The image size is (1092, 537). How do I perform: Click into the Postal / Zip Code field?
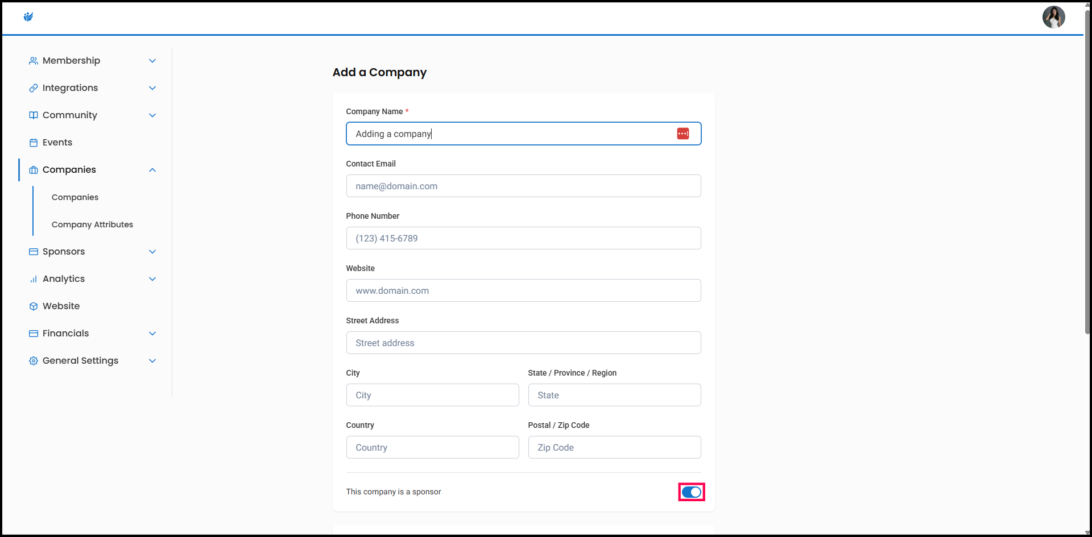pos(614,447)
